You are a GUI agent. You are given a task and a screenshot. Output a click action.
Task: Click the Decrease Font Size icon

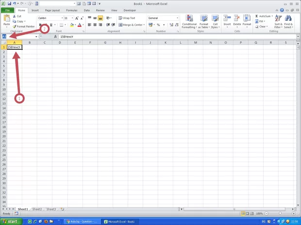pyautogui.click(x=82, y=18)
